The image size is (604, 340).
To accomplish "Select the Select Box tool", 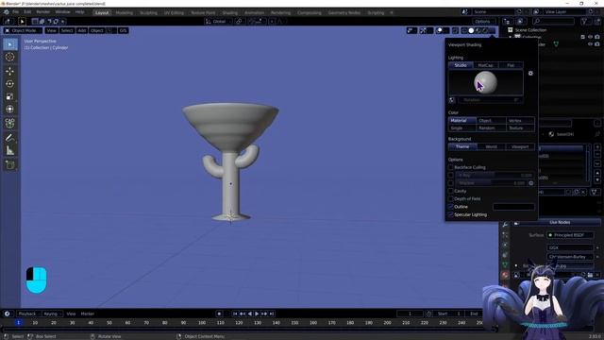I will click(x=10, y=44).
